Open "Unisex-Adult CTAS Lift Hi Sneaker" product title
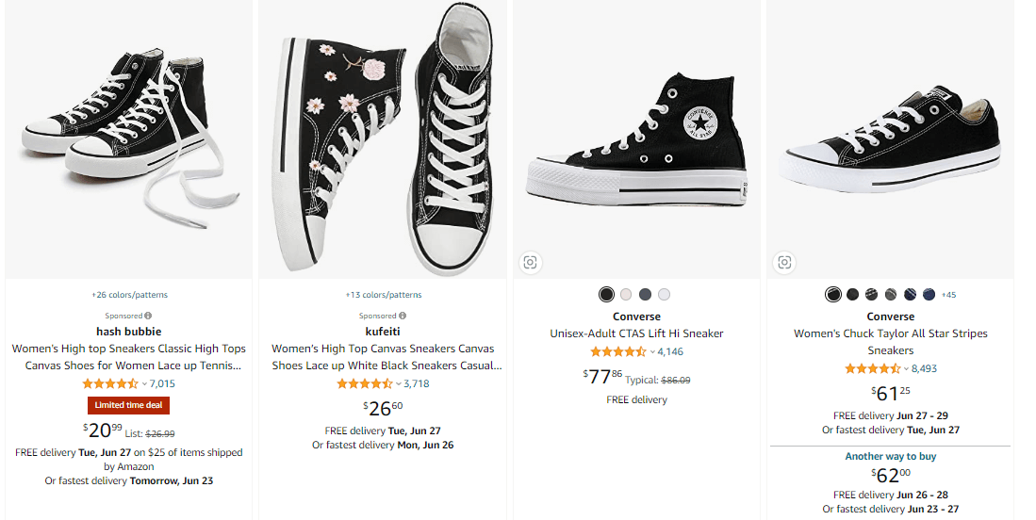 [636, 333]
